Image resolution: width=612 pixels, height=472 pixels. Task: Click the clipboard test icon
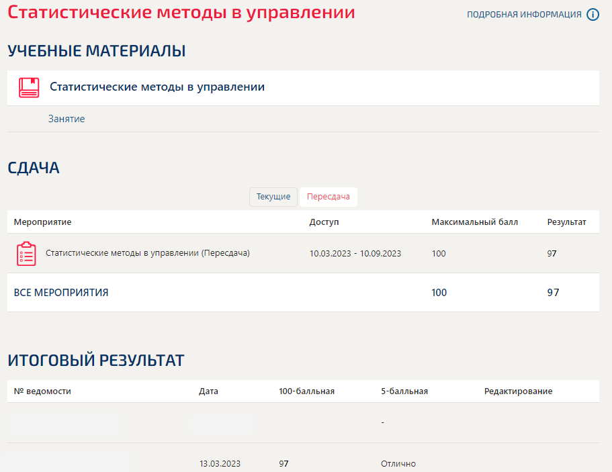click(26, 254)
